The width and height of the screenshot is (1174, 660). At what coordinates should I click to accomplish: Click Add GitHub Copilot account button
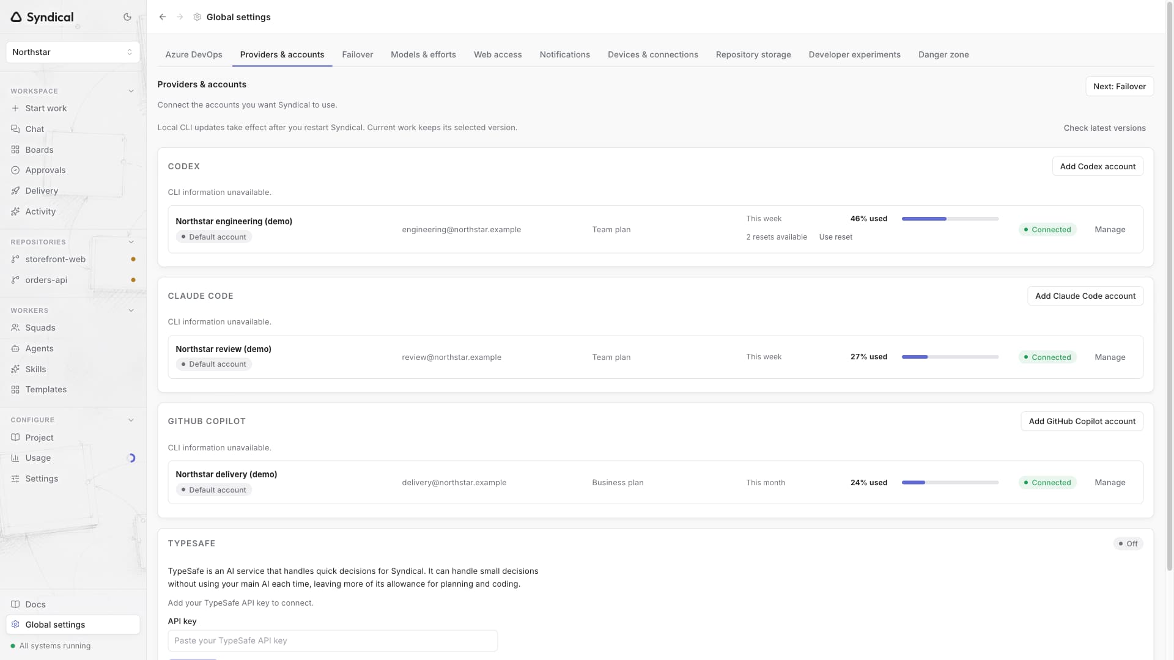pyautogui.click(x=1082, y=421)
